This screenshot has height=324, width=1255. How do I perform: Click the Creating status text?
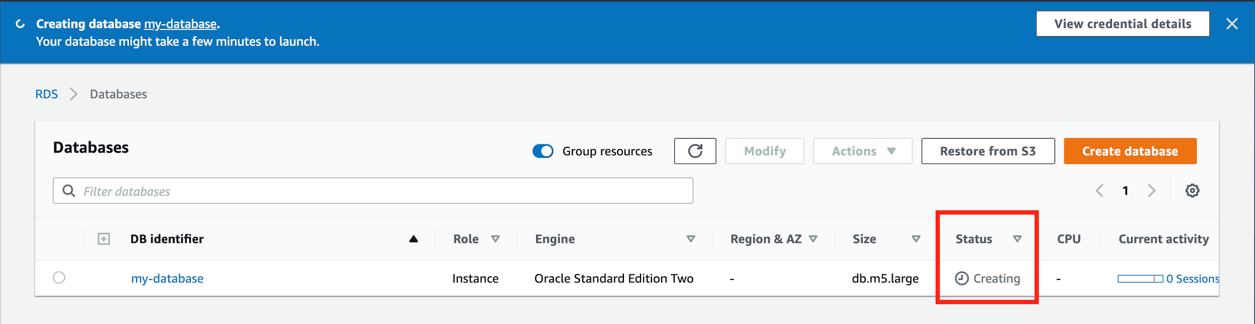pos(996,278)
